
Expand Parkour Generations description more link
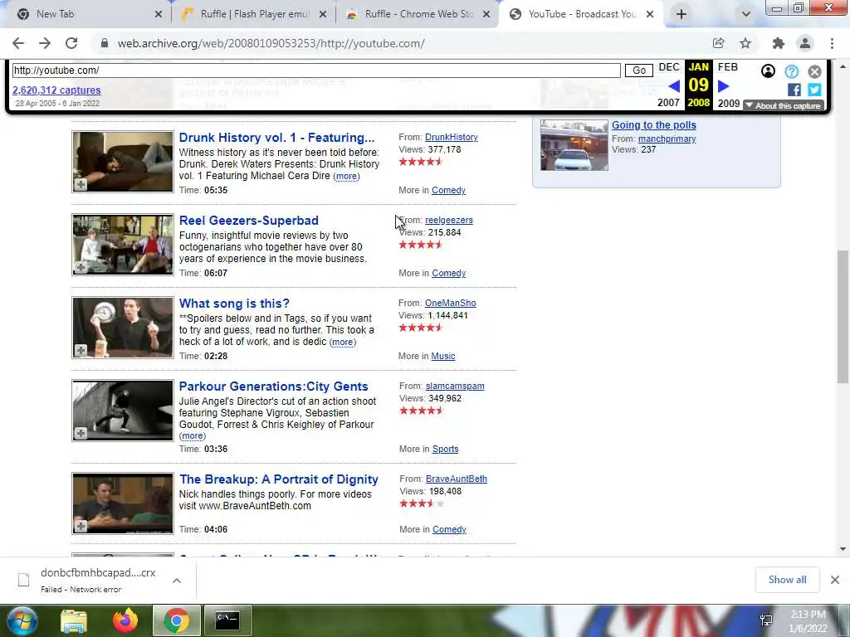click(x=193, y=436)
